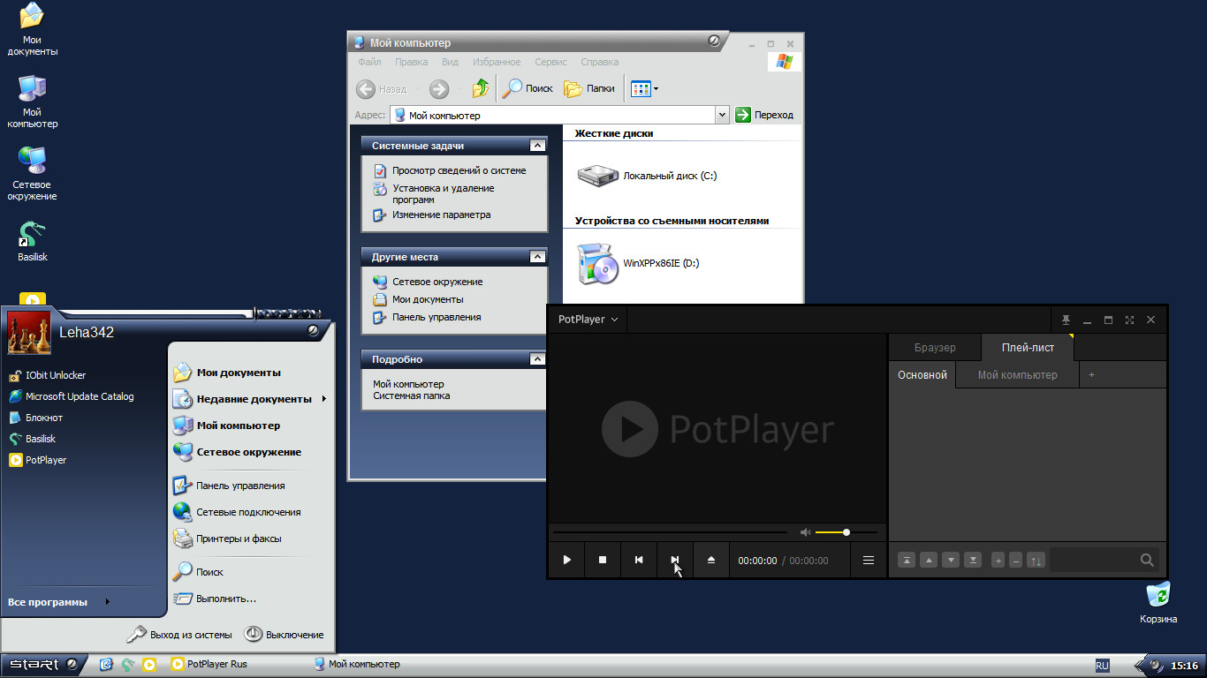
Task: Remove item from playlist with minus button
Action: [1016, 560]
